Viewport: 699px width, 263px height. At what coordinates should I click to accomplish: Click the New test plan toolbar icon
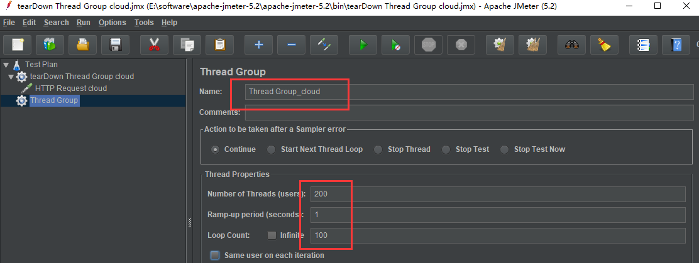(18, 45)
